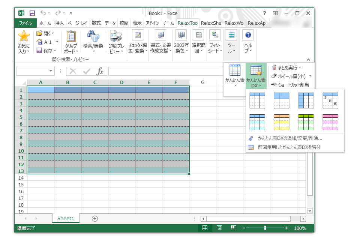Zoom in with plus button
Screen dimensions: 360x240
point(287,228)
